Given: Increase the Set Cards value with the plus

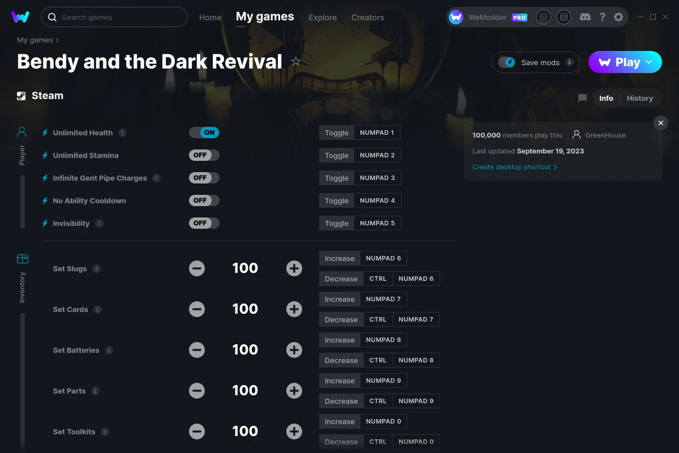Looking at the screenshot, I should click(294, 309).
